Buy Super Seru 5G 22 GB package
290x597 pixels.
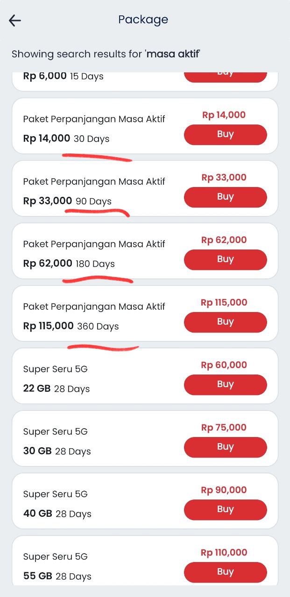(x=225, y=385)
